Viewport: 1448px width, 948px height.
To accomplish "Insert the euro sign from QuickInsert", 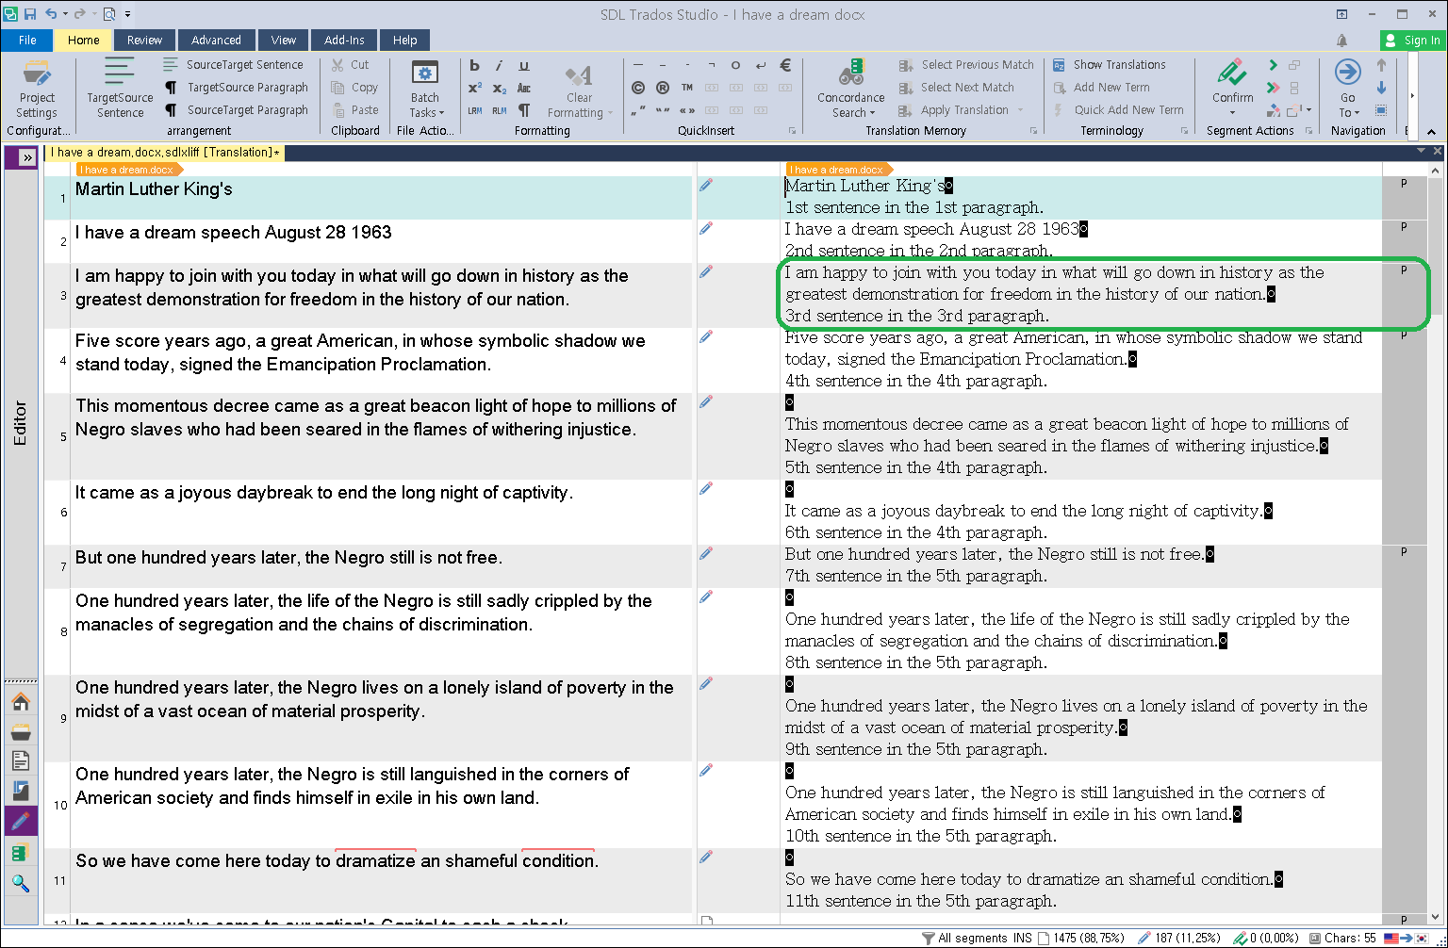I will pyautogui.click(x=785, y=65).
